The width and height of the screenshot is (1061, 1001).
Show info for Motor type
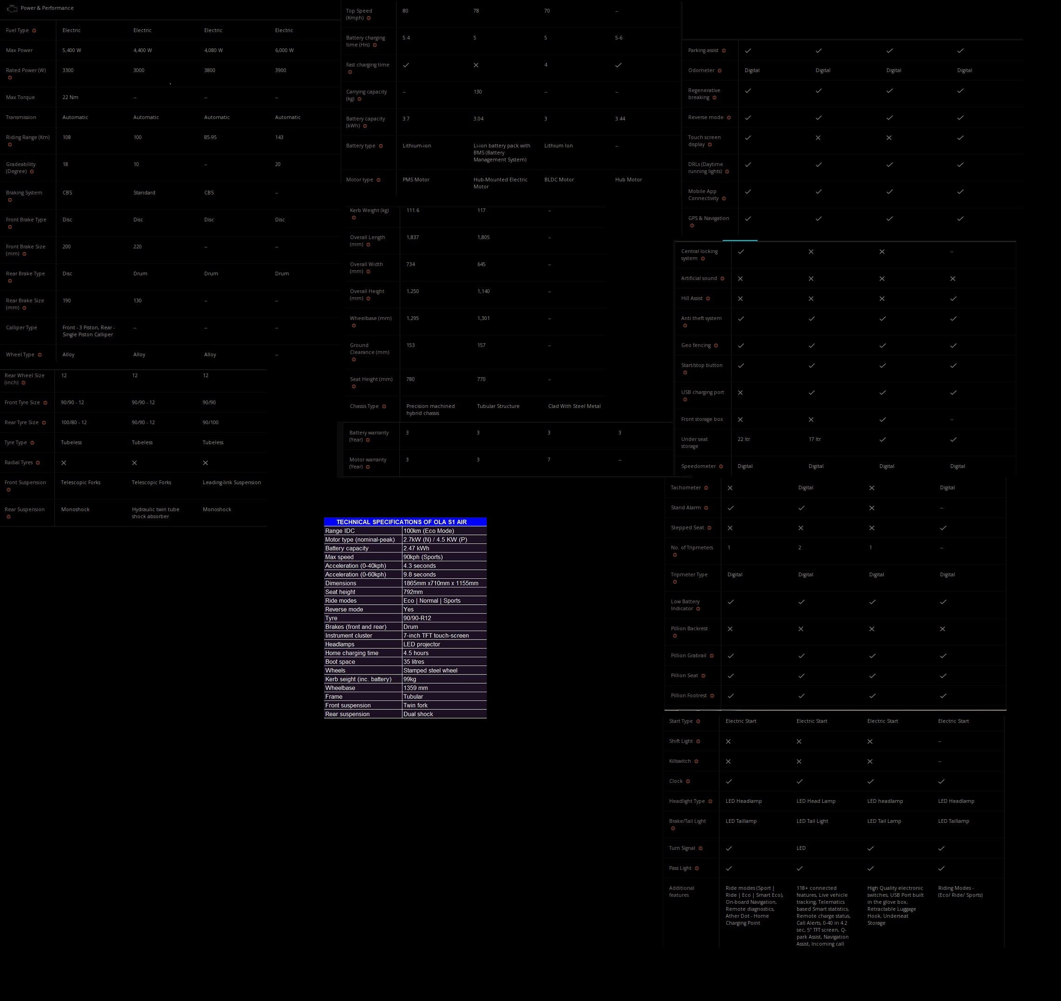pyautogui.click(x=378, y=180)
